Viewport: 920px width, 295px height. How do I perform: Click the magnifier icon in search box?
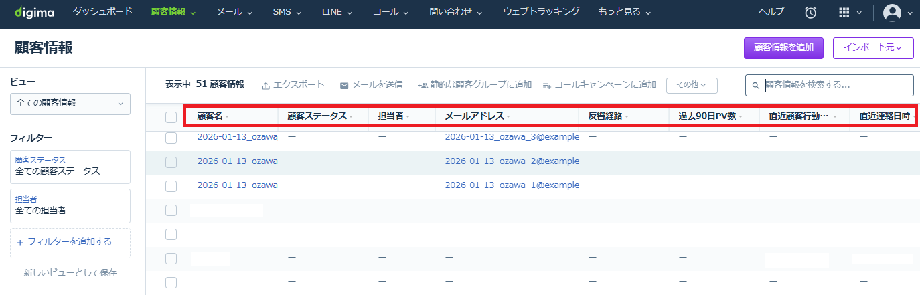(756, 86)
